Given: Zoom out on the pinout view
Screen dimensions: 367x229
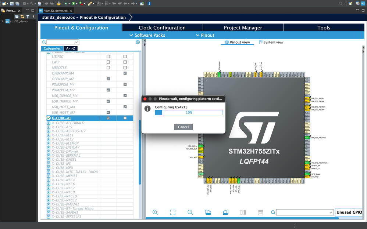Looking at the screenshot, I should click(x=190, y=212).
